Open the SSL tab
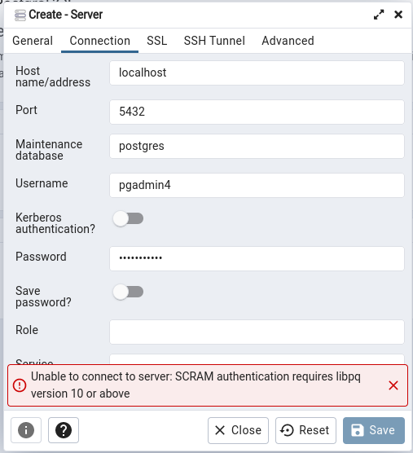413x453 pixels. 157,41
